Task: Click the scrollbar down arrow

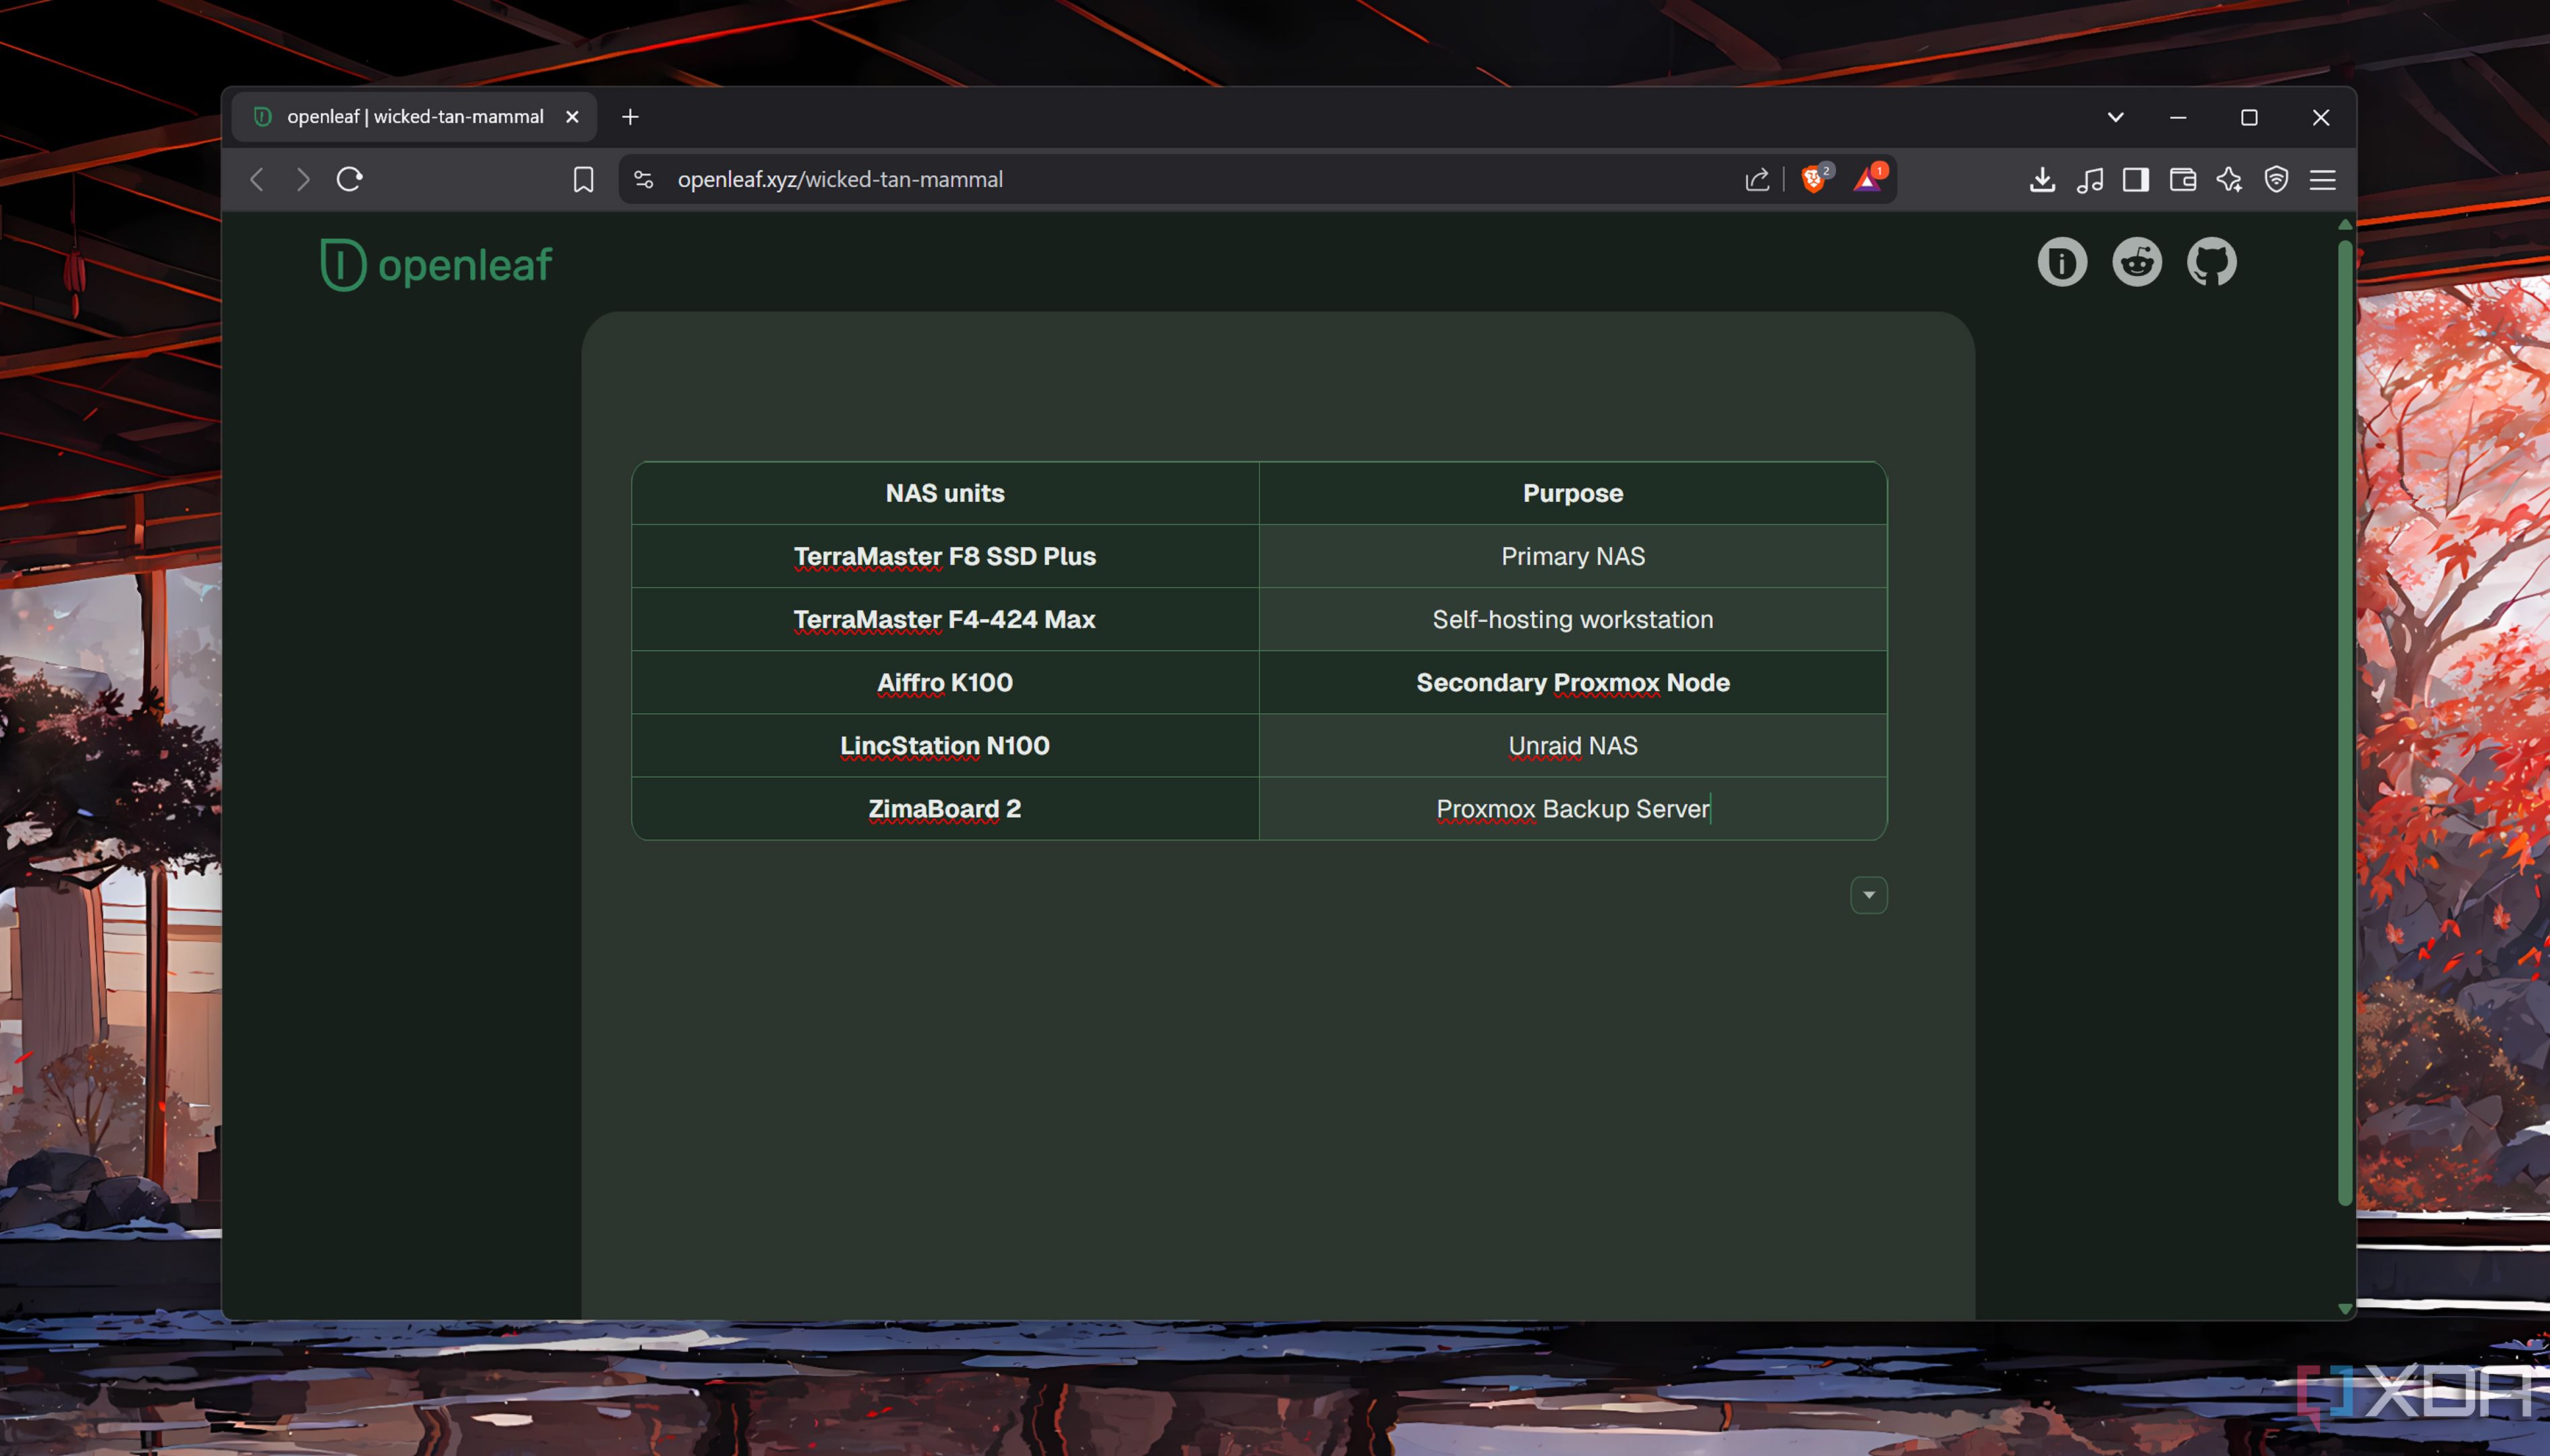Action: (x=2344, y=1309)
